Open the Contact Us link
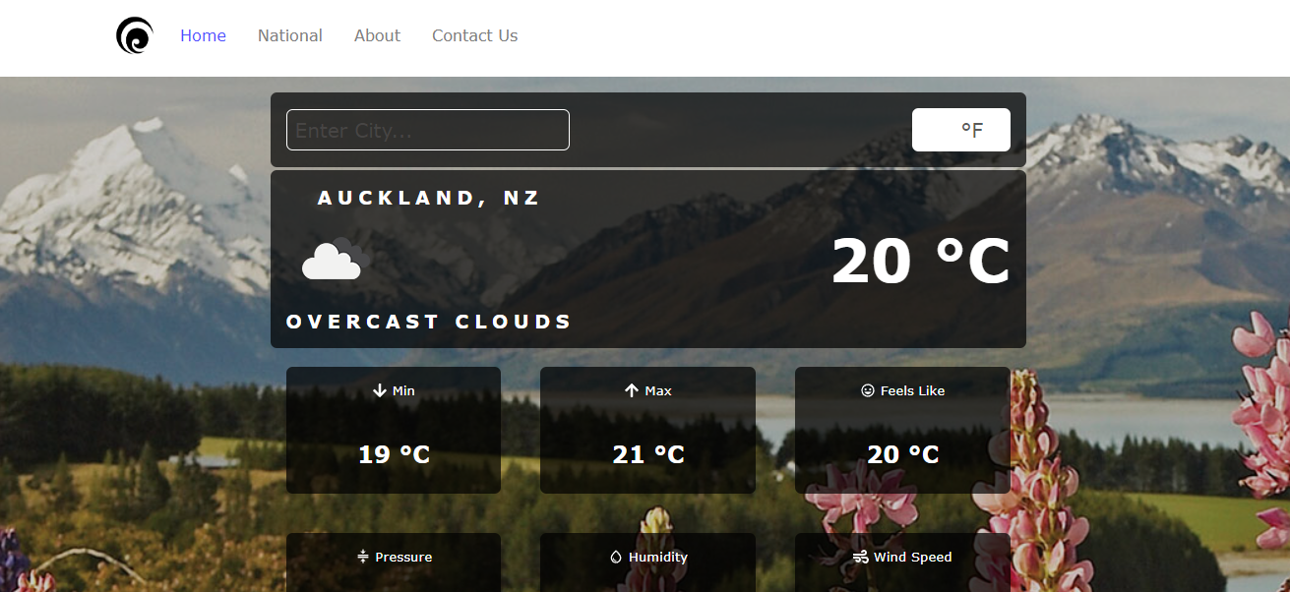The width and height of the screenshot is (1290, 592). [x=474, y=35]
